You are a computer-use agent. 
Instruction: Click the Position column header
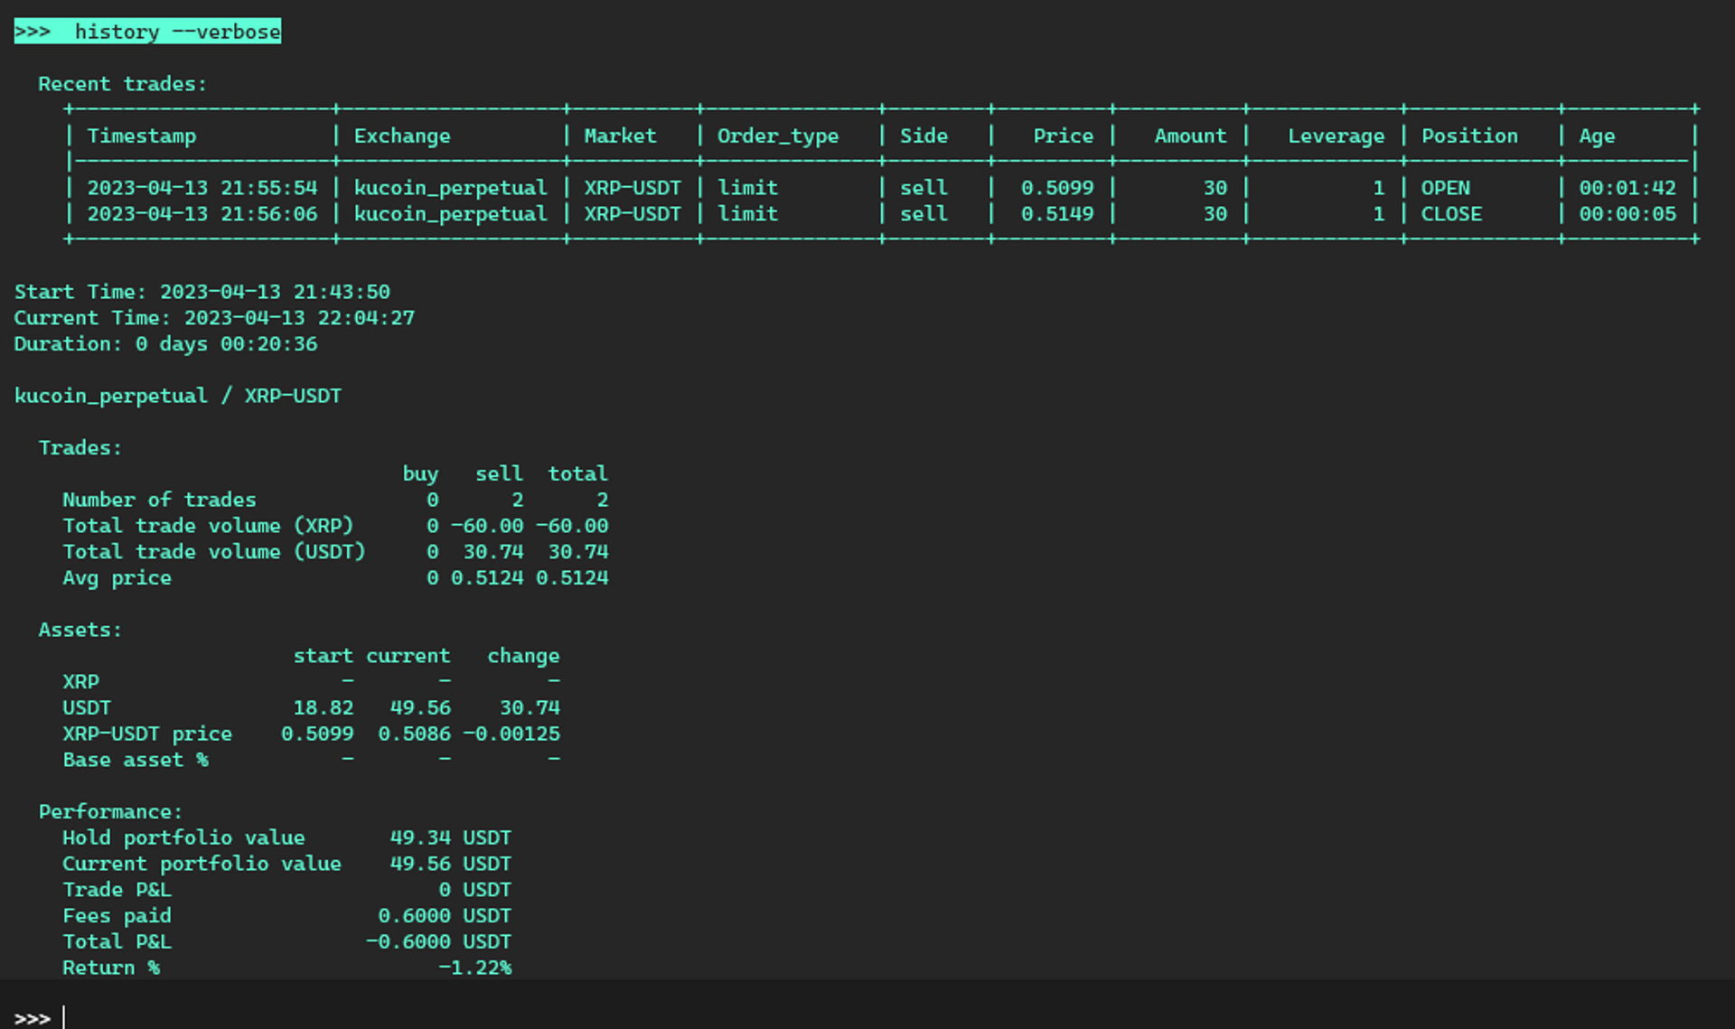click(x=1468, y=136)
